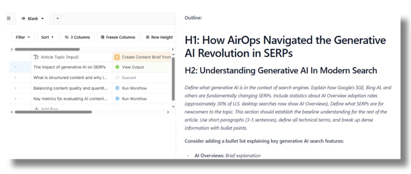This screenshot has height=174, width=411.
Task: Select the Blank sheet tab
Action: (x=33, y=19)
